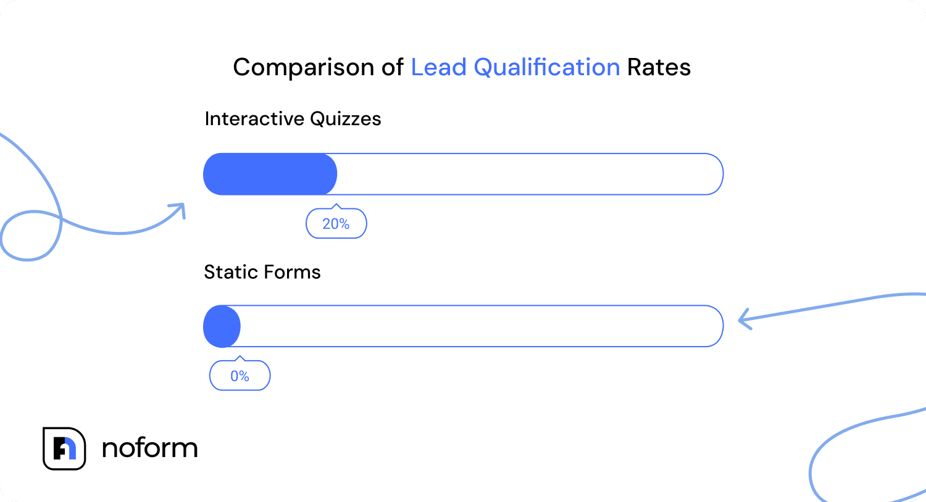Select the Interactive Quizzes label
This screenshot has width=926, height=502.
293,118
